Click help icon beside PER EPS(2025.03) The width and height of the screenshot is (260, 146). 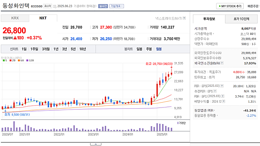click(x=222, y=86)
